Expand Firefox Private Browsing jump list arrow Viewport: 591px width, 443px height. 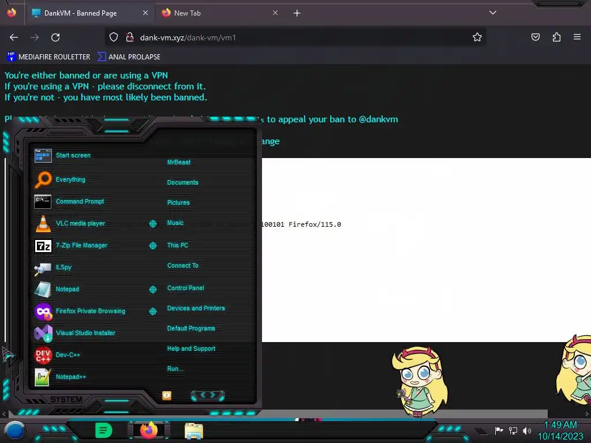[152, 311]
